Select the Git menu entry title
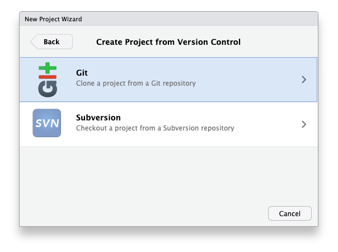The height and width of the screenshot is (252, 338). (x=82, y=73)
